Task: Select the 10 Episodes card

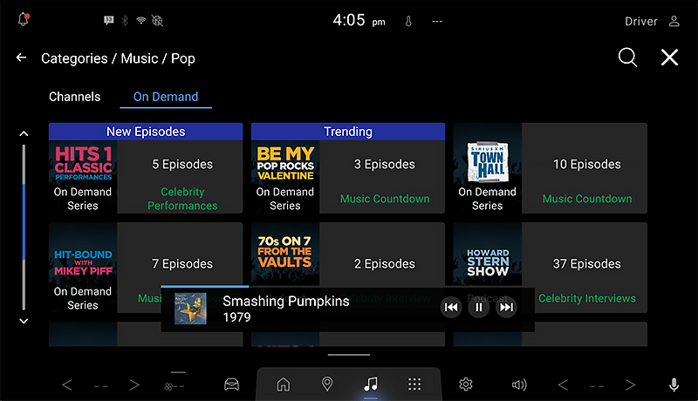Action: 585,168
